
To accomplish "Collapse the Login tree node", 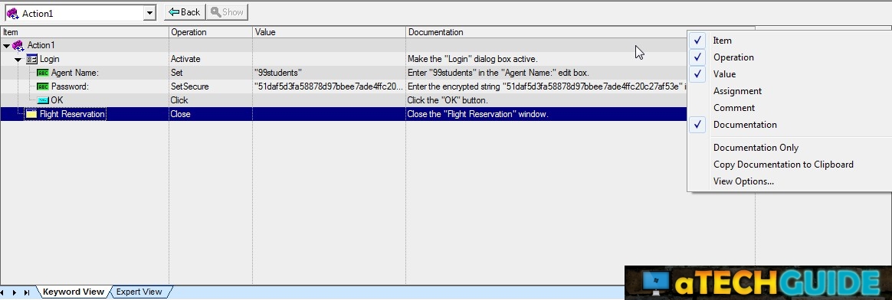I will (x=18, y=59).
